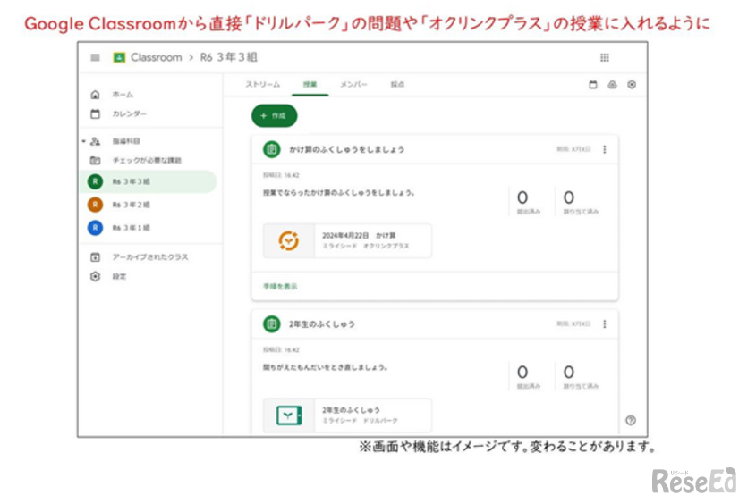Image resolution: width=739 pixels, height=495 pixels.
Task: Collapse the teaching section arrow in sidebar
Action: point(83,141)
